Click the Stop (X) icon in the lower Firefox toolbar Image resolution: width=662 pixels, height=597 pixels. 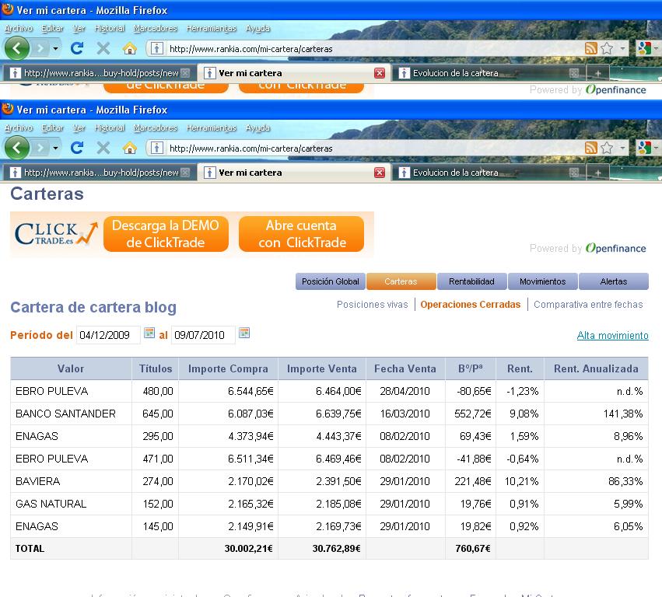pyautogui.click(x=103, y=148)
